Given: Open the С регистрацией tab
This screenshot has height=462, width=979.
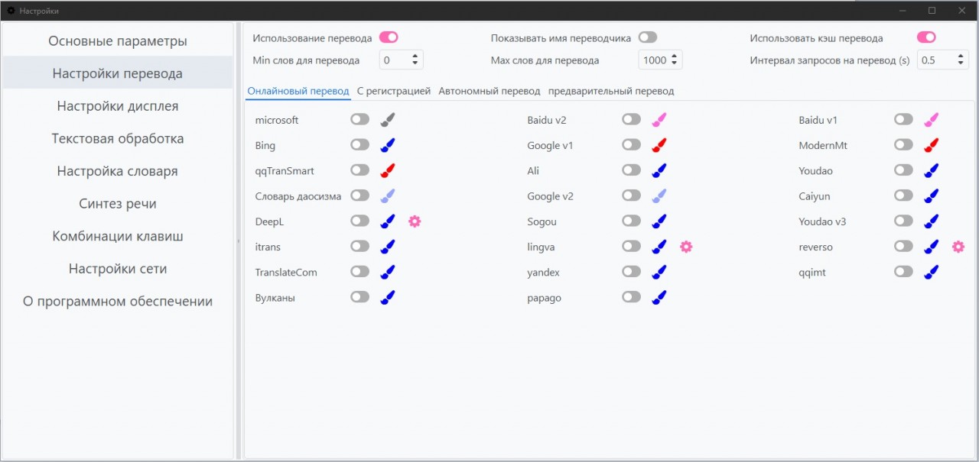Looking at the screenshot, I should coord(394,91).
